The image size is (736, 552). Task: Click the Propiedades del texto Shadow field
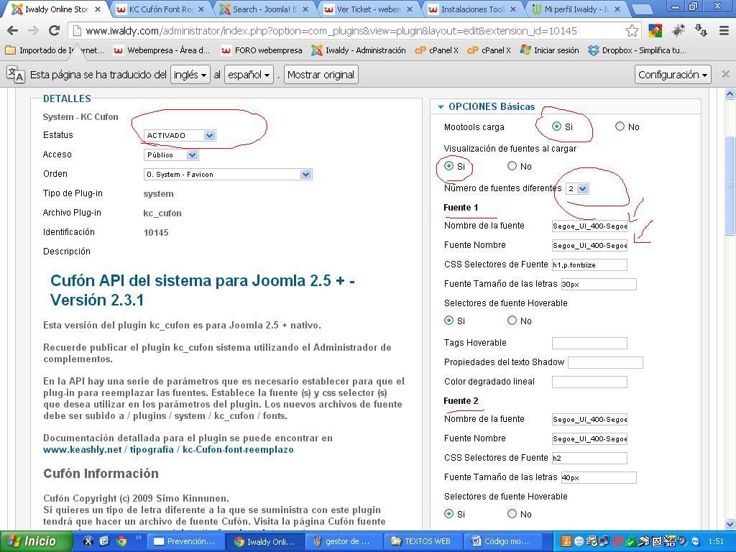pyautogui.click(x=605, y=362)
